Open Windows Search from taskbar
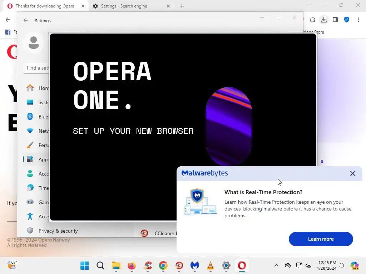This screenshot has height=274, width=366. click(100, 265)
